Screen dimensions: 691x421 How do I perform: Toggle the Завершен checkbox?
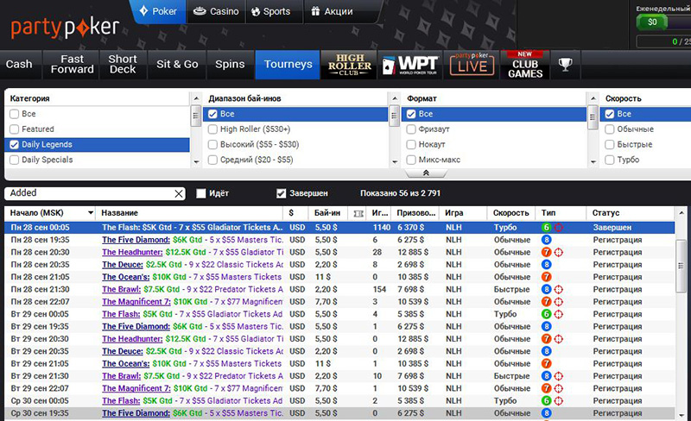point(282,193)
